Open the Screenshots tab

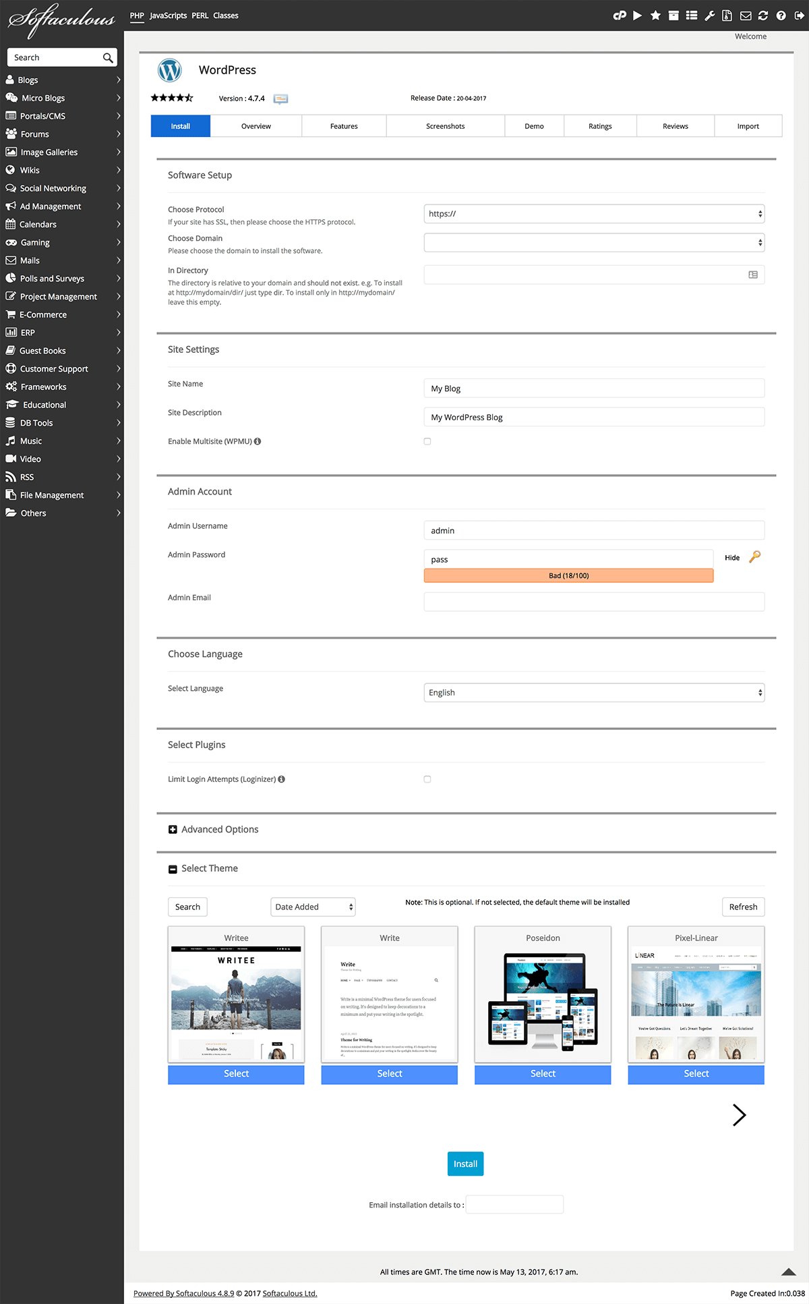click(x=446, y=126)
